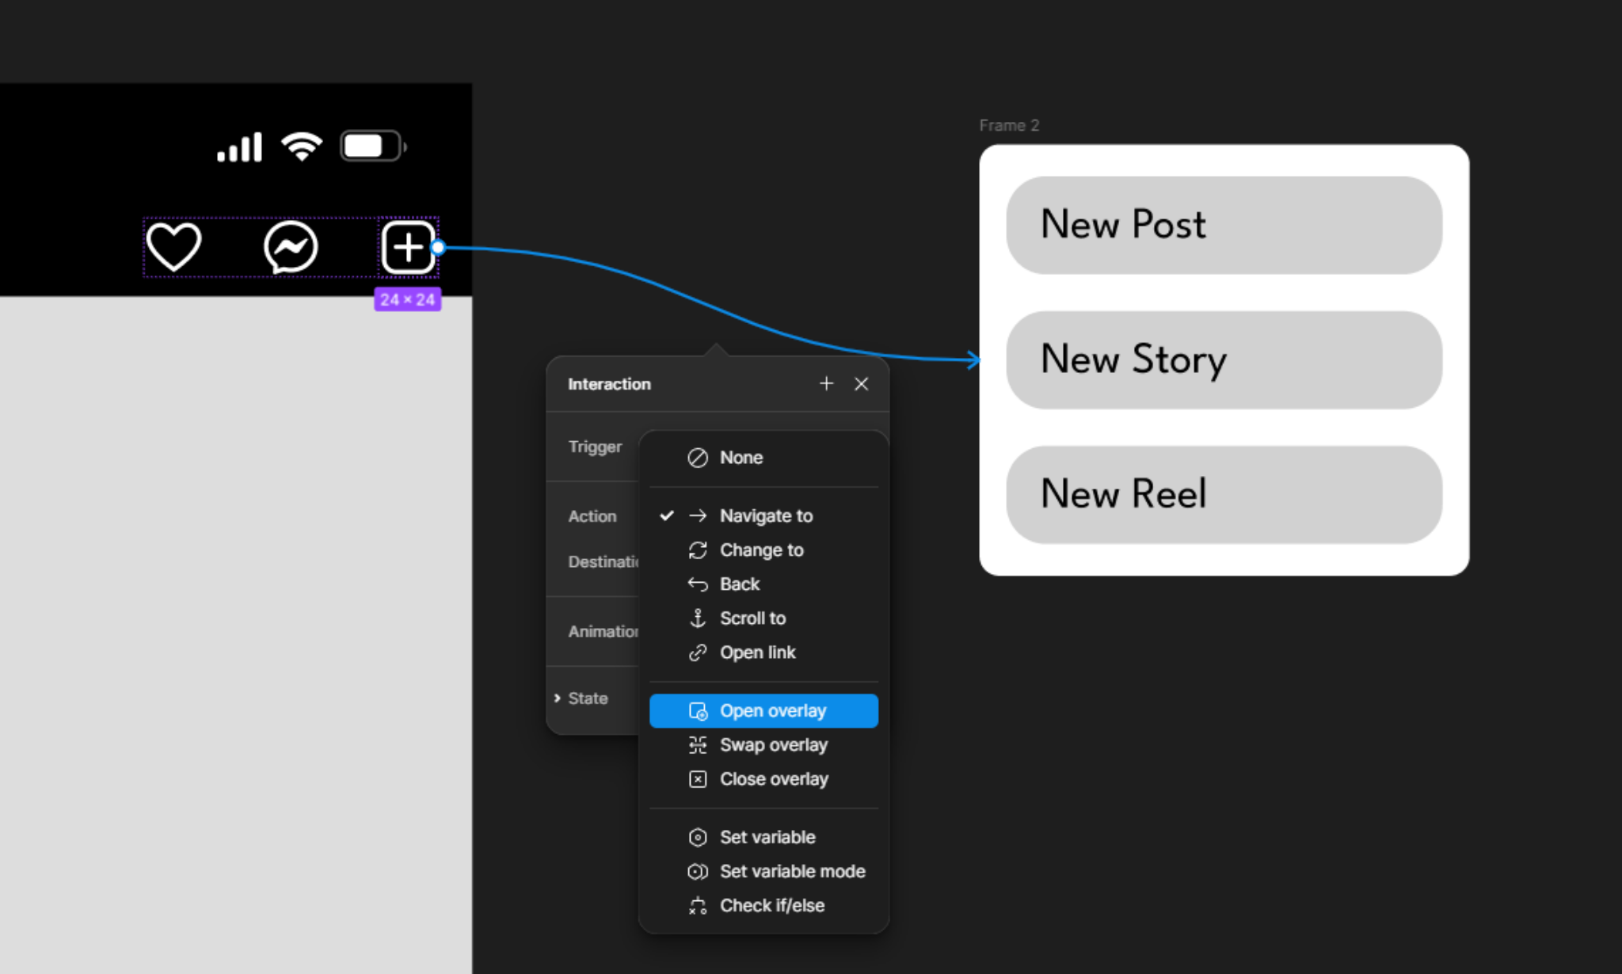
Task: Click the heart icon in the header
Action: pyautogui.click(x=173, y=247)
